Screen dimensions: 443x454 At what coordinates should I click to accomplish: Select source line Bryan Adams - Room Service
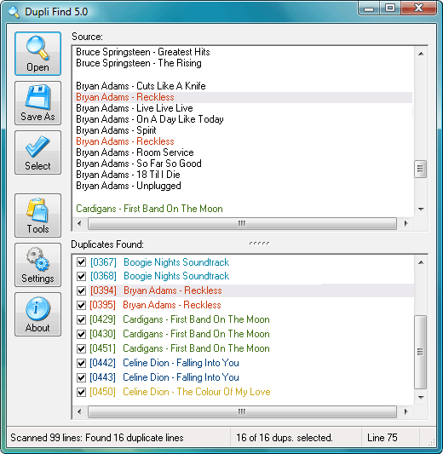135,152
